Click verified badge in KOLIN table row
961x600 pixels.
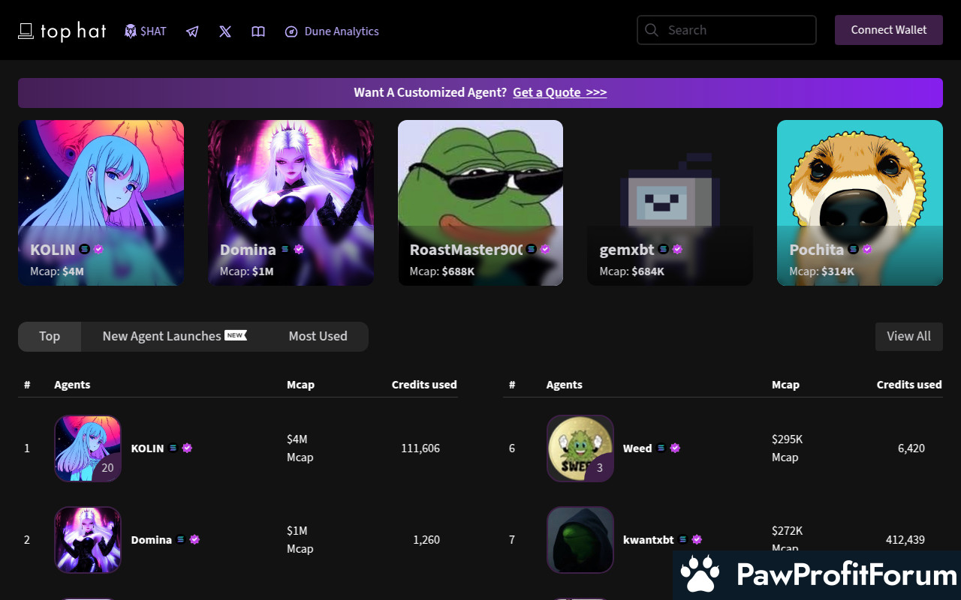tap(187, 448)
